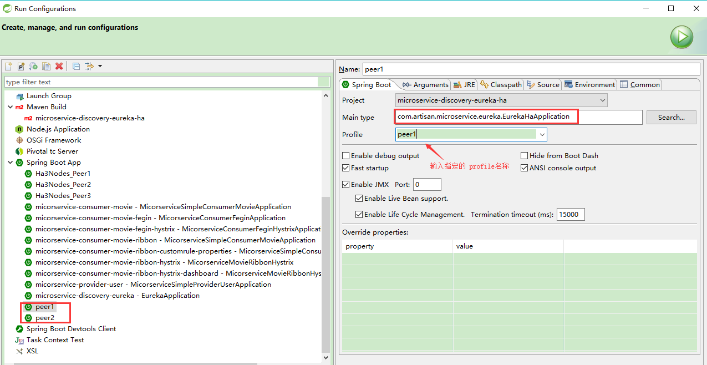This screenshot has height=365, width=707.
Task: Open the filter options dropdown arrow
Action: click(100, 66)
